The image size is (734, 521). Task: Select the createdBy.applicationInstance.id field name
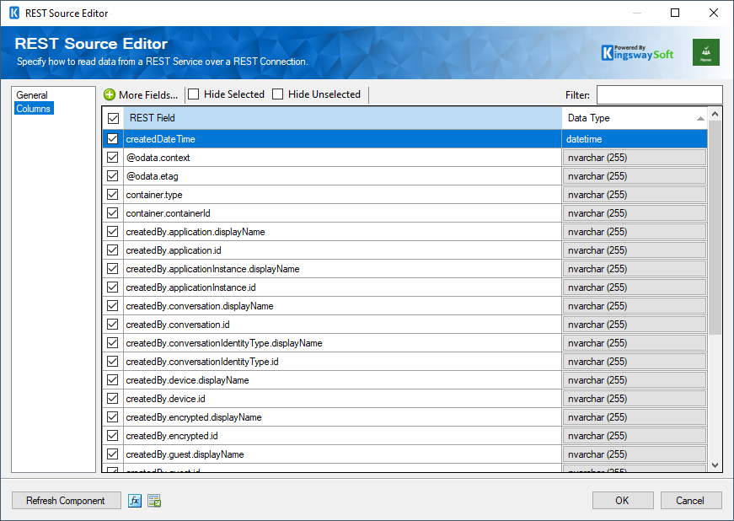(x=190, y=287)
